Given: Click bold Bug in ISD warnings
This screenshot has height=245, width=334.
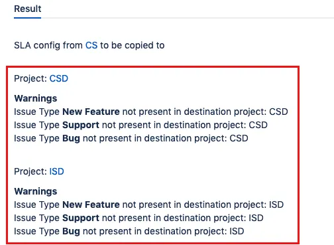Looking at the screenshot, I should (x=71, y=231).
